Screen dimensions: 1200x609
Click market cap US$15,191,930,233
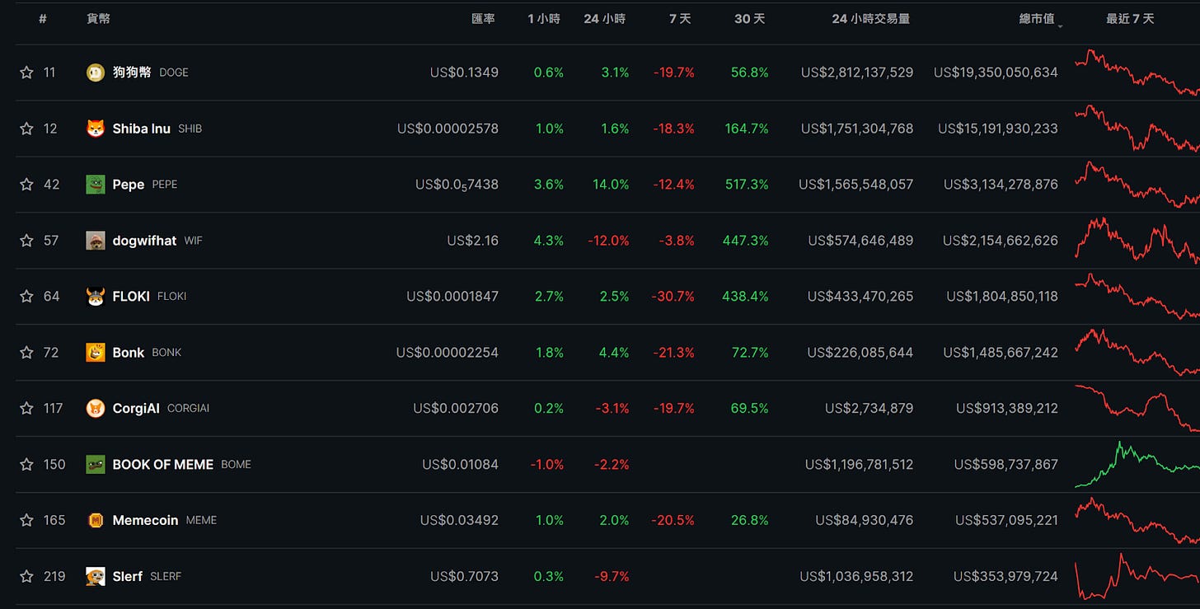pos(998,129)
